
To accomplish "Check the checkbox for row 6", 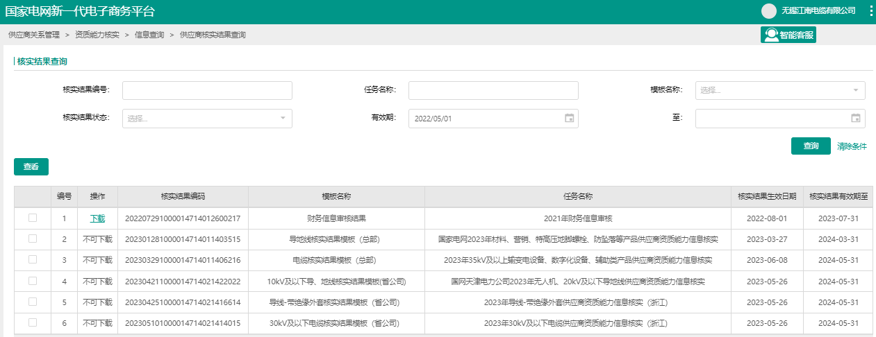I will (x=33, y=322).
